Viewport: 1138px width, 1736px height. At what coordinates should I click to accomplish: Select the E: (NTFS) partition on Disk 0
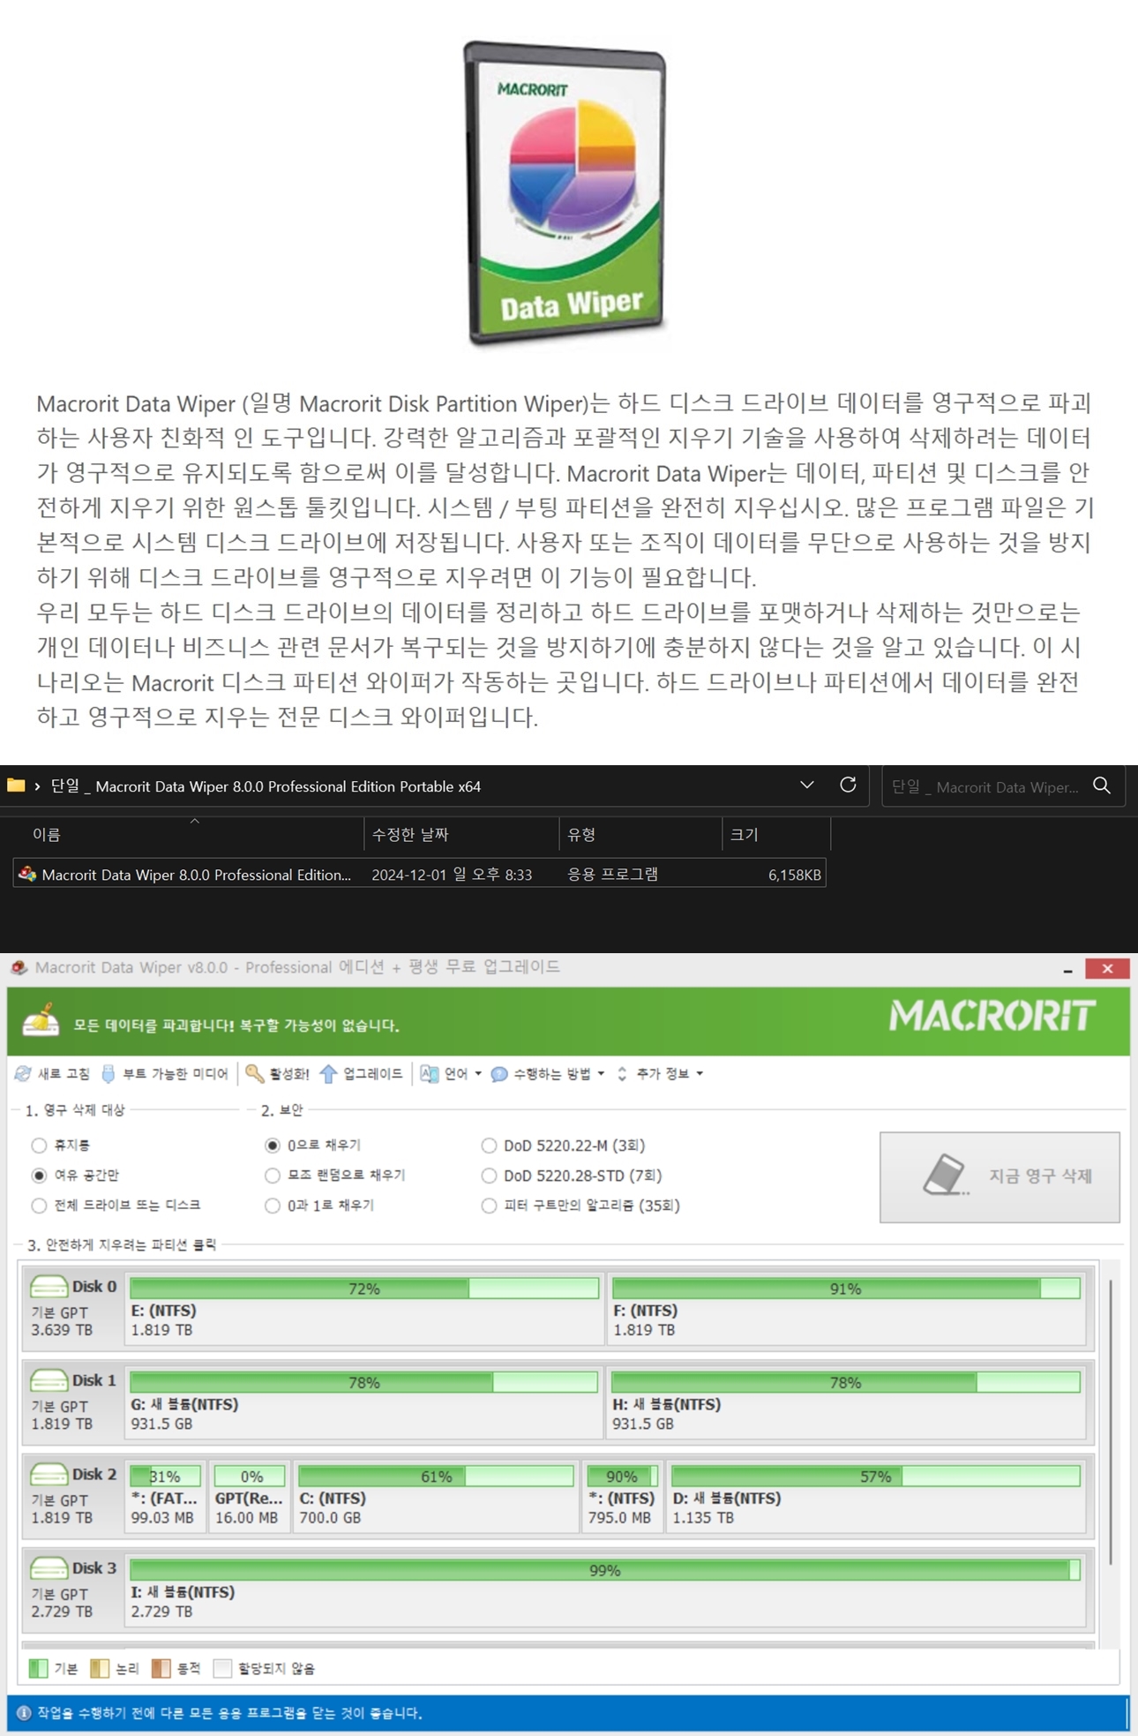pos(363,1308)
